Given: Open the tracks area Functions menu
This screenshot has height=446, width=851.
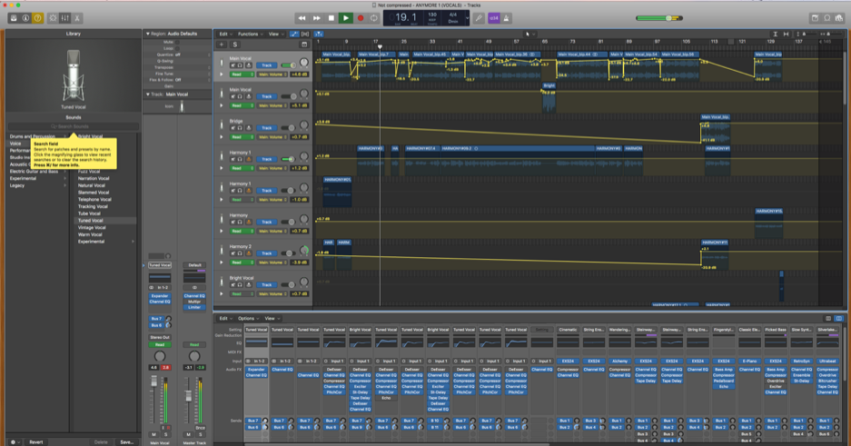Looking at the screenshot, I should point(248,34).
